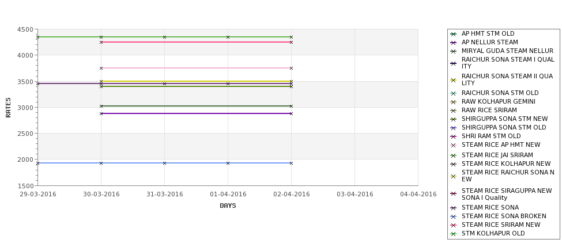Click the STEAM RICE SONA BROKEN legend marker
Screen dimensions: 562x247
coord(454,216)
